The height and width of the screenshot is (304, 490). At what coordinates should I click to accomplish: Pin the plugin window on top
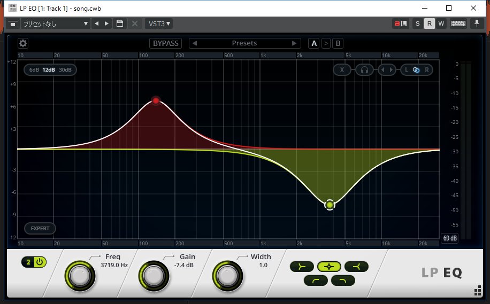coord(476,24)
